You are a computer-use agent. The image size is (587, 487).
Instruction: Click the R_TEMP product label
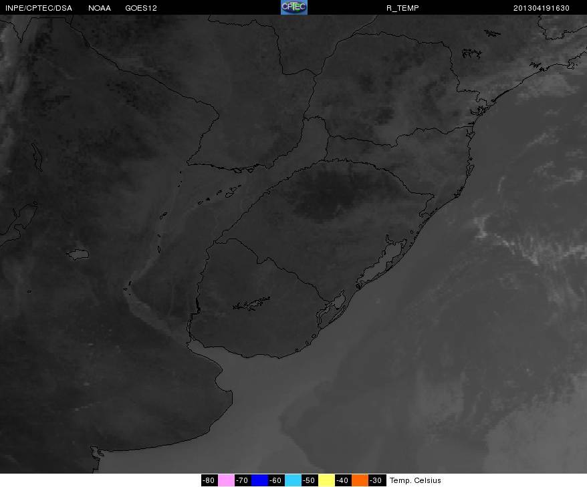tap(402, 8)
